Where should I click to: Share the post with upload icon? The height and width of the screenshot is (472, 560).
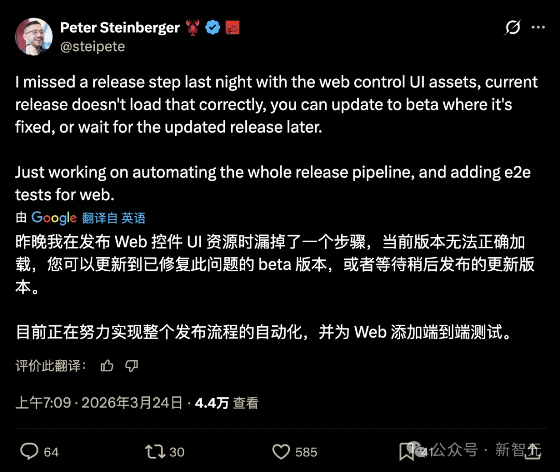pyautogui.click(x=533, y=451)
